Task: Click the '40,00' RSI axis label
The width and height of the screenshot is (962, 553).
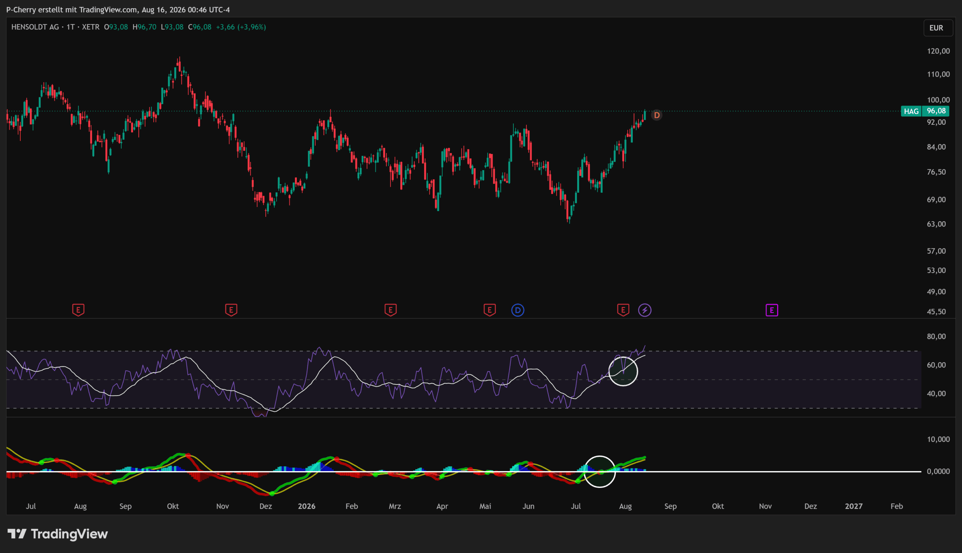Action: [936, 393]
